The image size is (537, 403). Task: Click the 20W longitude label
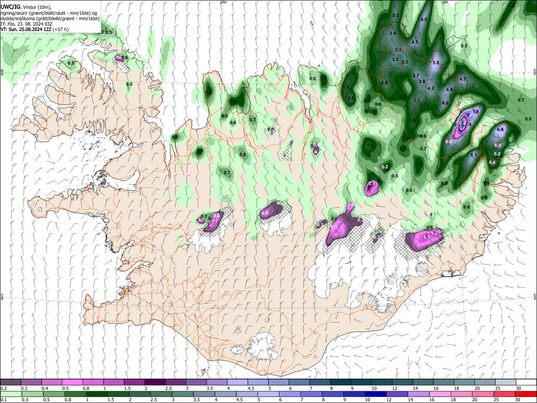click(x=223, y=2)
